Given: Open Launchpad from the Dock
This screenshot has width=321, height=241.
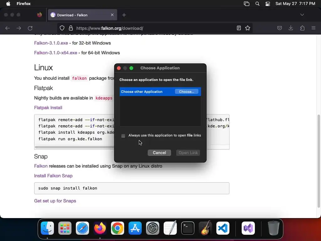Looking at the screenshot, I should click(65, 228).
